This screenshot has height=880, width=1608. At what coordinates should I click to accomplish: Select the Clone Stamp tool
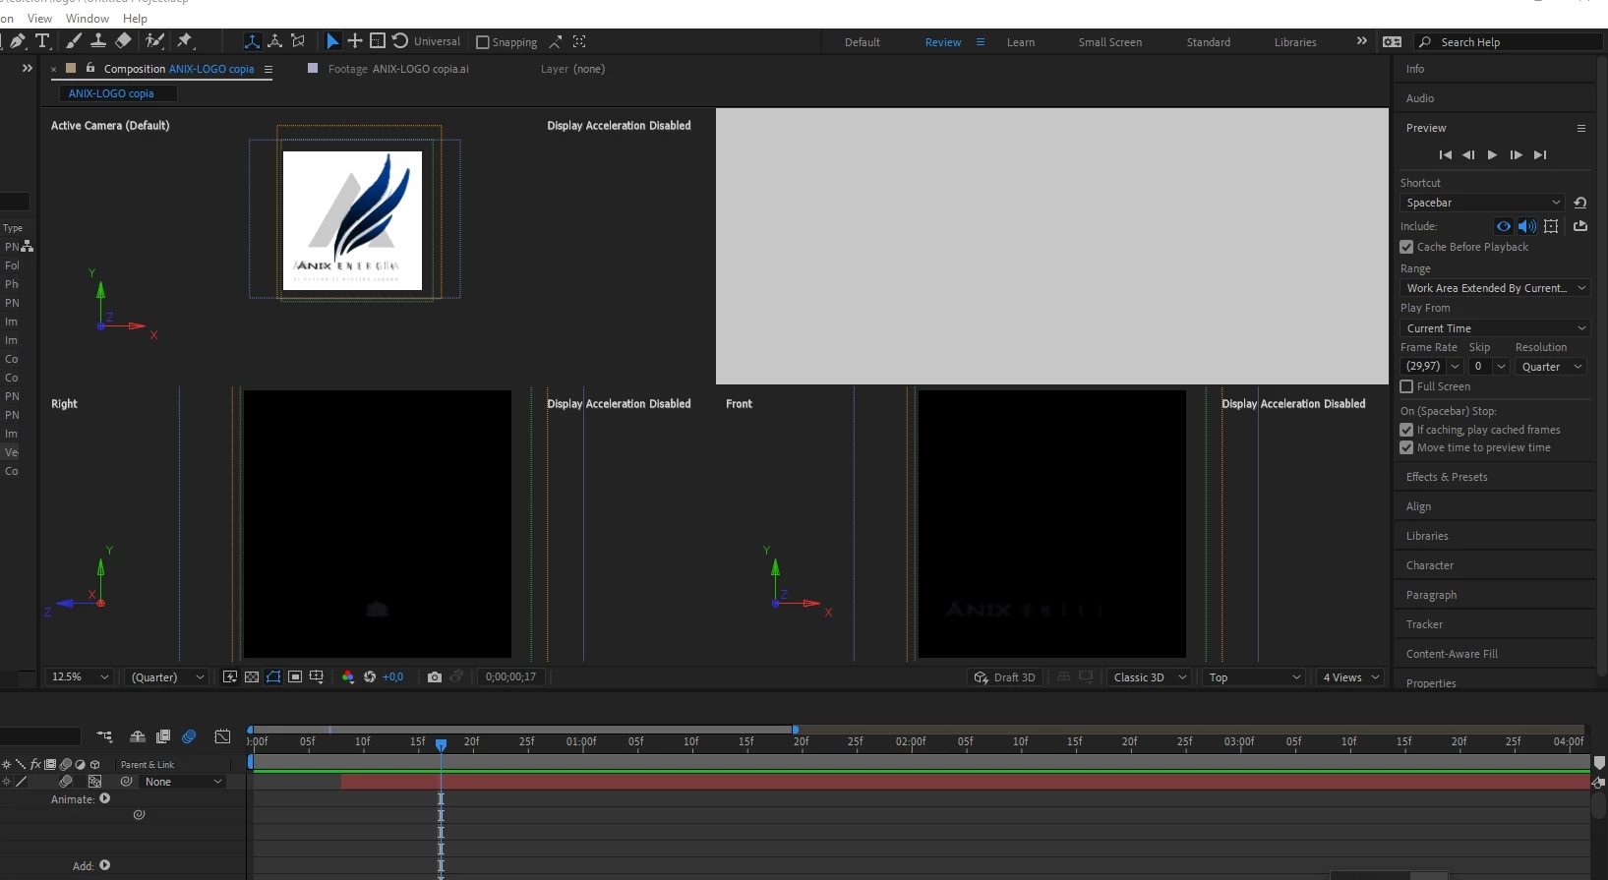[98, 41]
